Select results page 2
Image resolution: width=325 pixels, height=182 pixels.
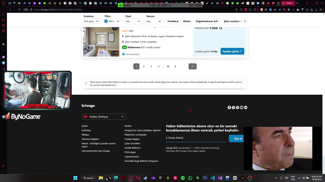[x=144, y=66]
